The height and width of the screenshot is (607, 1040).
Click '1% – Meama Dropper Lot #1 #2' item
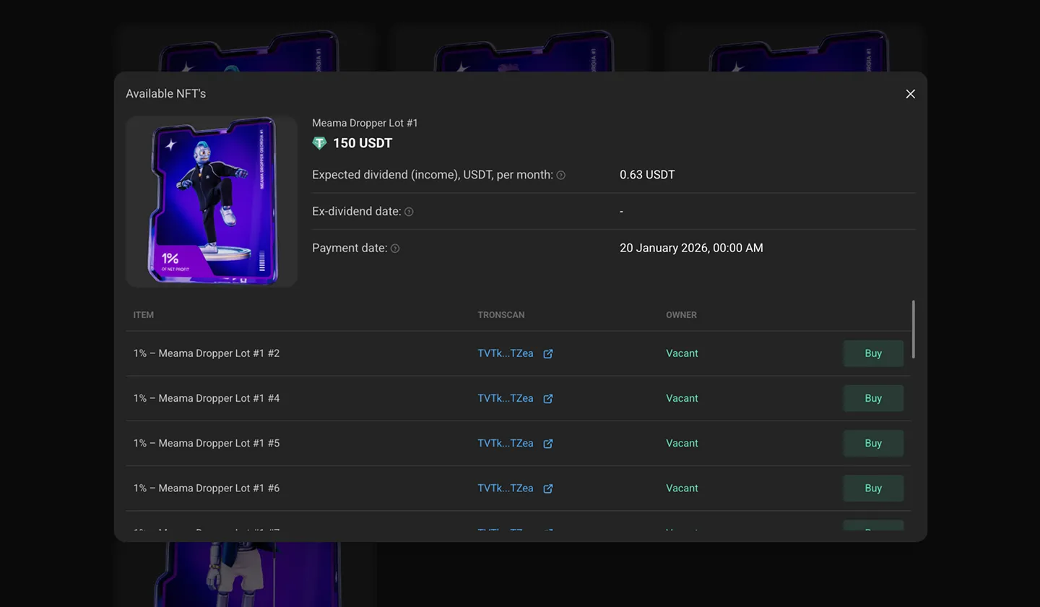(207, 353)
